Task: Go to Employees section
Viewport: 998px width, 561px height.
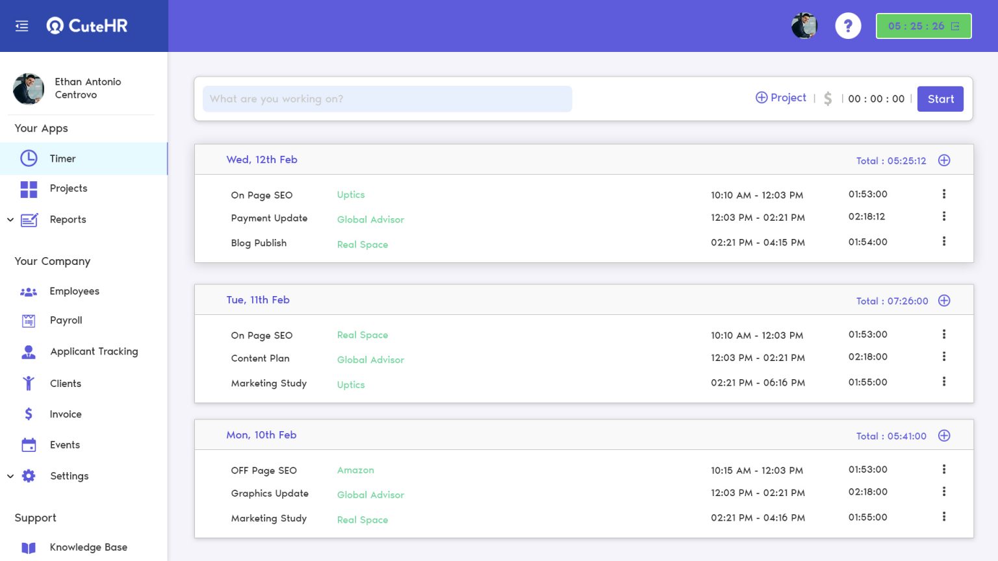Action: (74, 291)
